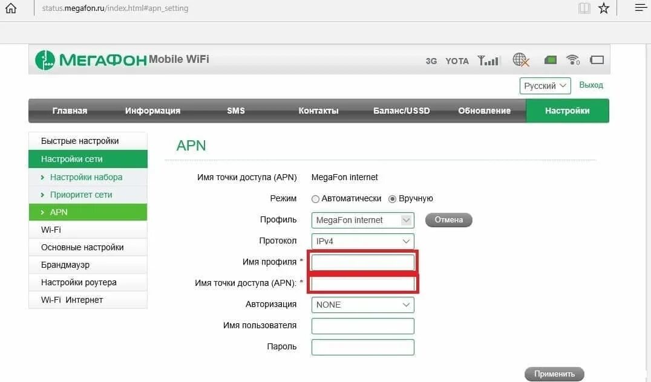
Task: Open Настройки роутера in sidebar
Action: click(x=88, y=282)
